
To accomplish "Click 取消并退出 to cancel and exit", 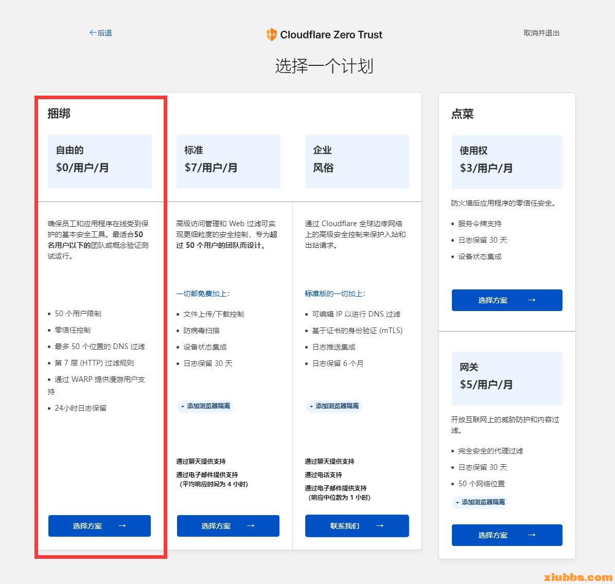I will coord(541,33).
